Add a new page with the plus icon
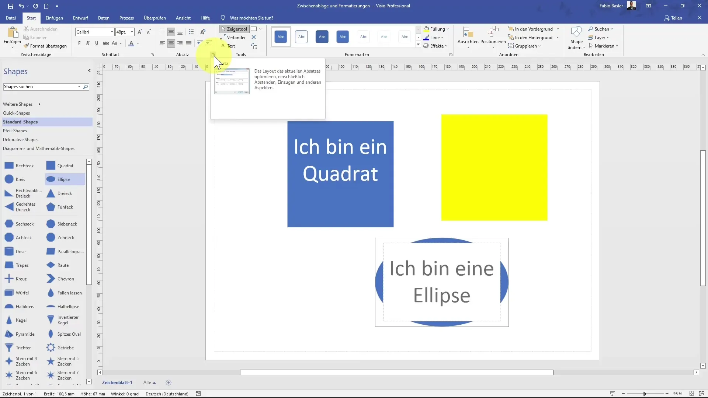This screenshot has height=398, width=708. pyautogui.click(x=169, y=383)
